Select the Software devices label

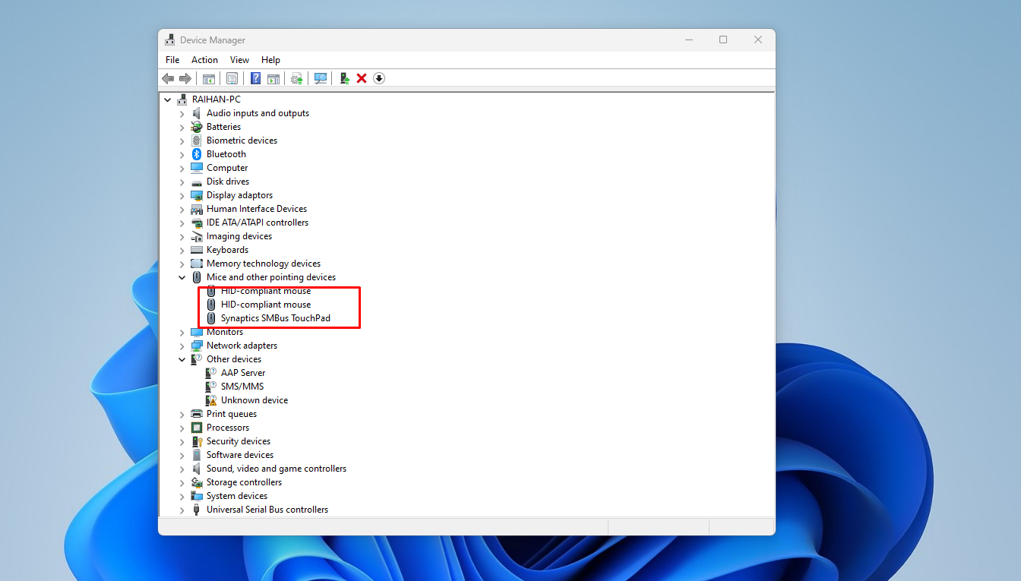coord(240,455)
